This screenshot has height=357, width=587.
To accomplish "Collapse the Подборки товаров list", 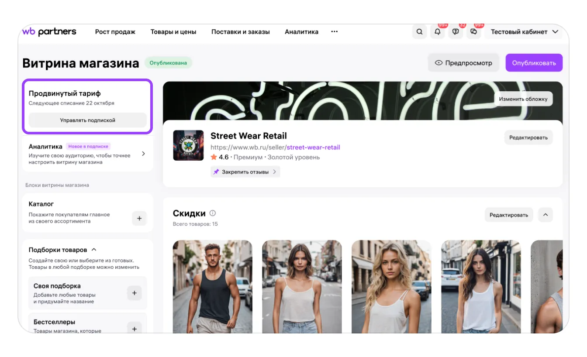I will [94, 250].
